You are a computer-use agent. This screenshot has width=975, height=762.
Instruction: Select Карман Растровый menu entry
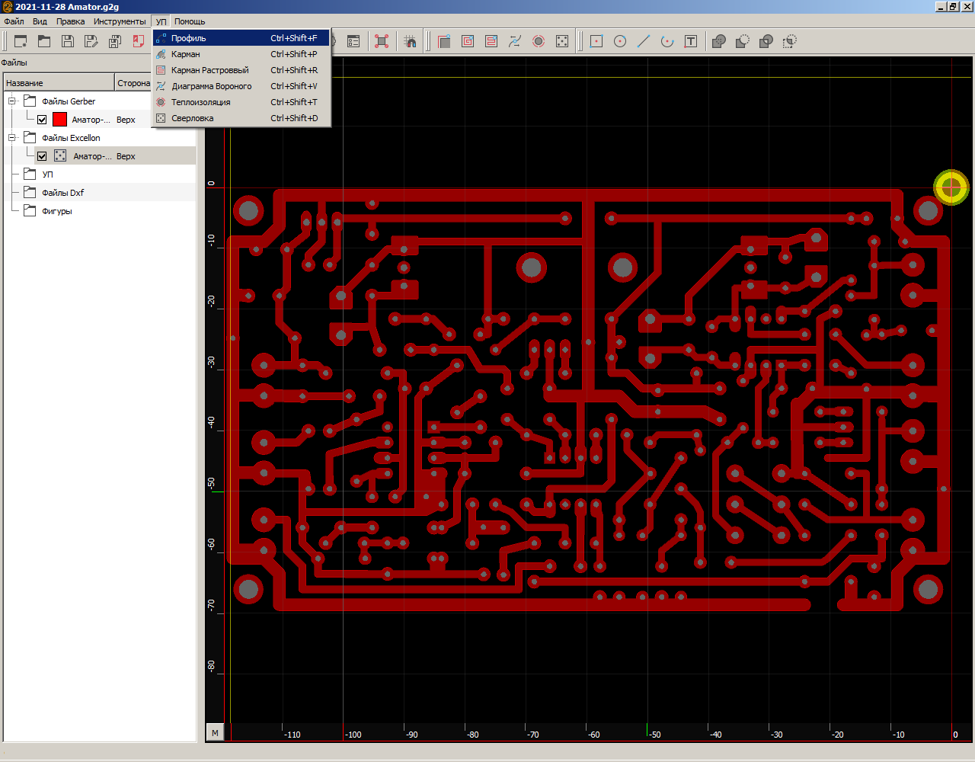click(209, 70)
